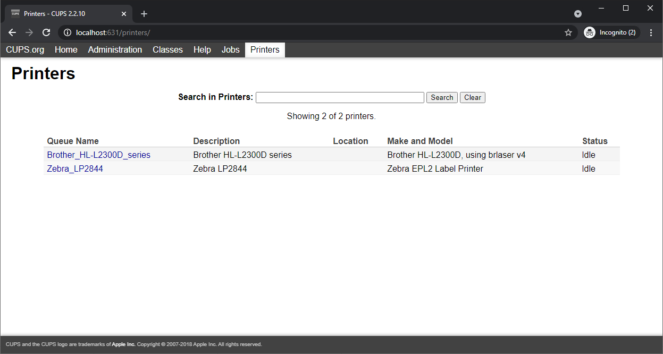Open Chrome's three-dot menu
This screenshot has width=663, height=354.
point(651,33)
